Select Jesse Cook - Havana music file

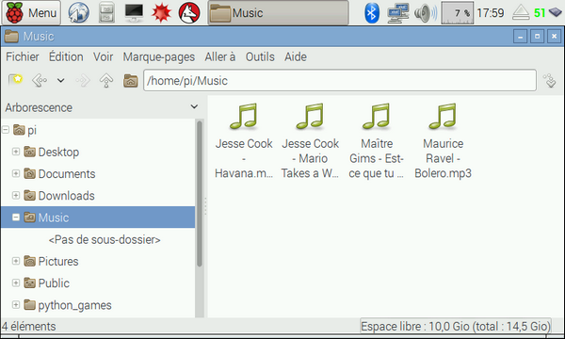(x=244, y=141)
